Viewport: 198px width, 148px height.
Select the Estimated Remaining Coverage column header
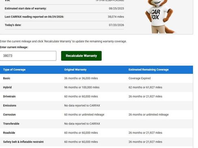coord(148,70)
